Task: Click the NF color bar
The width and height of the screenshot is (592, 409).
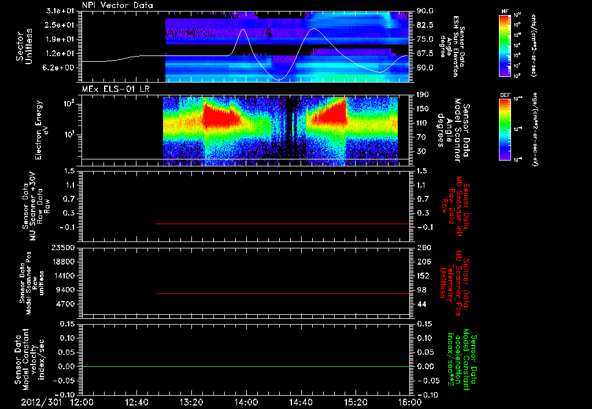Action: (505, 45)
